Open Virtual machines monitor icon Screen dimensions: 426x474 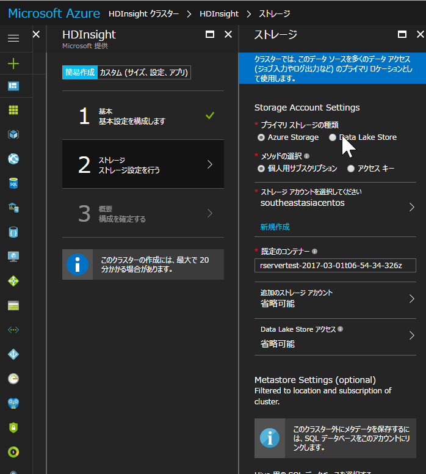click(x=13, y=257)
